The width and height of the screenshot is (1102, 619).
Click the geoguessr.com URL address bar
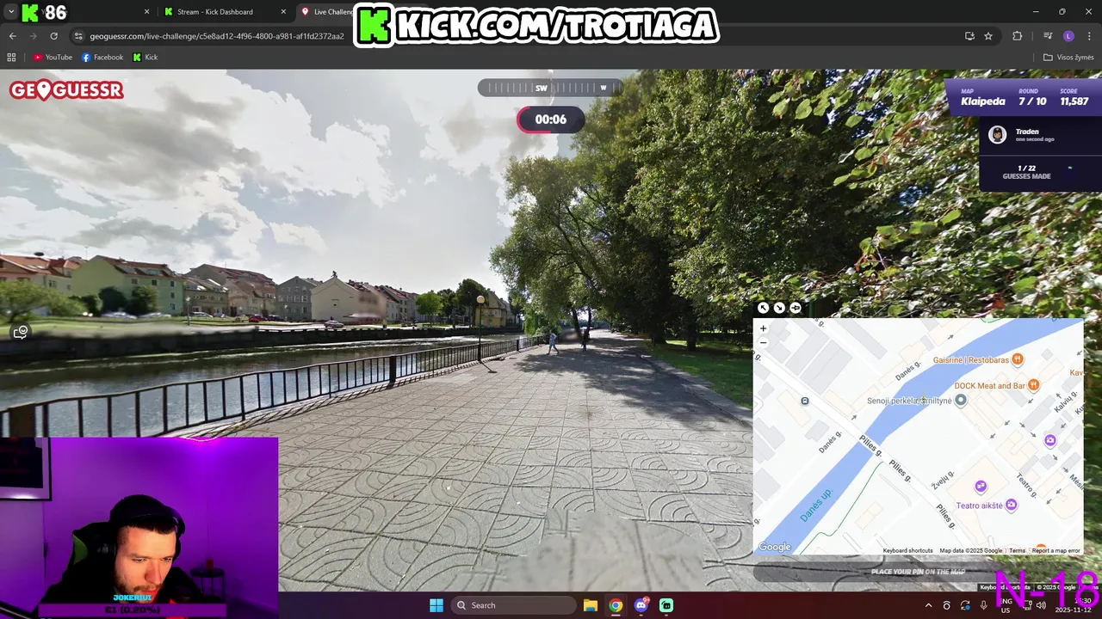point(217,36)
